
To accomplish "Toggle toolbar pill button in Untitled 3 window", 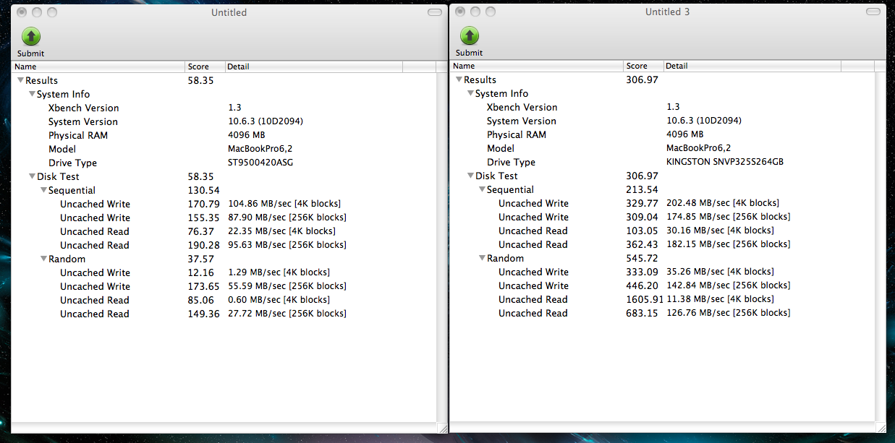I will tap(873, 12).
